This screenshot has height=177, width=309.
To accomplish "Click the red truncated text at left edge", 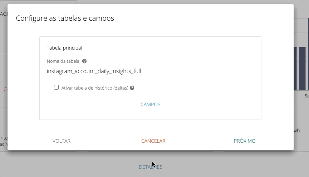I will (x=5, y=89).
